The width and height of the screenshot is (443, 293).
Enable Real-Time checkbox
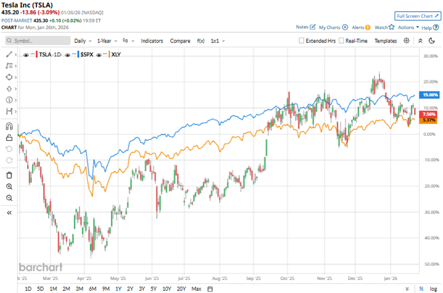tap(341, 41)
